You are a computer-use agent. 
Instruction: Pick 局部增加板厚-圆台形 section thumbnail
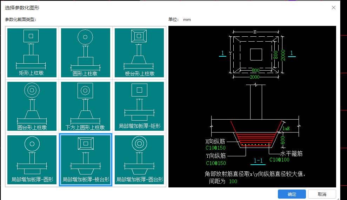(x=139, y=160)
